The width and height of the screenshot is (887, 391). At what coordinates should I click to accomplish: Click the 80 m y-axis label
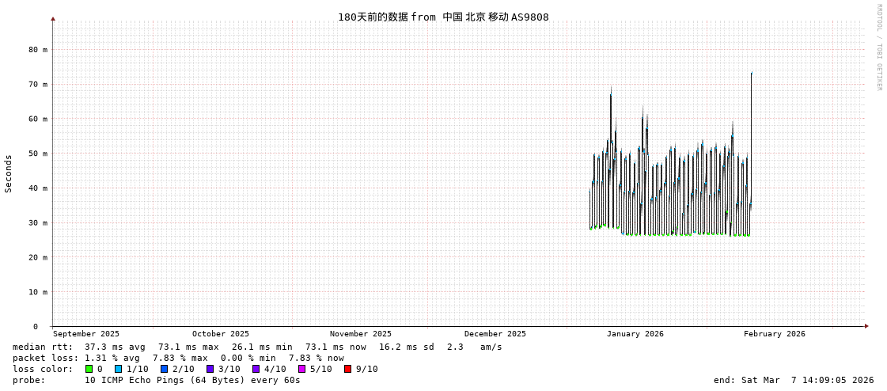(38, 49)
